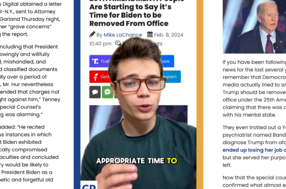Screen dimensions: 286x189
Task: Open the comments link
Action: pyautogui.click(x=158, y=44)
